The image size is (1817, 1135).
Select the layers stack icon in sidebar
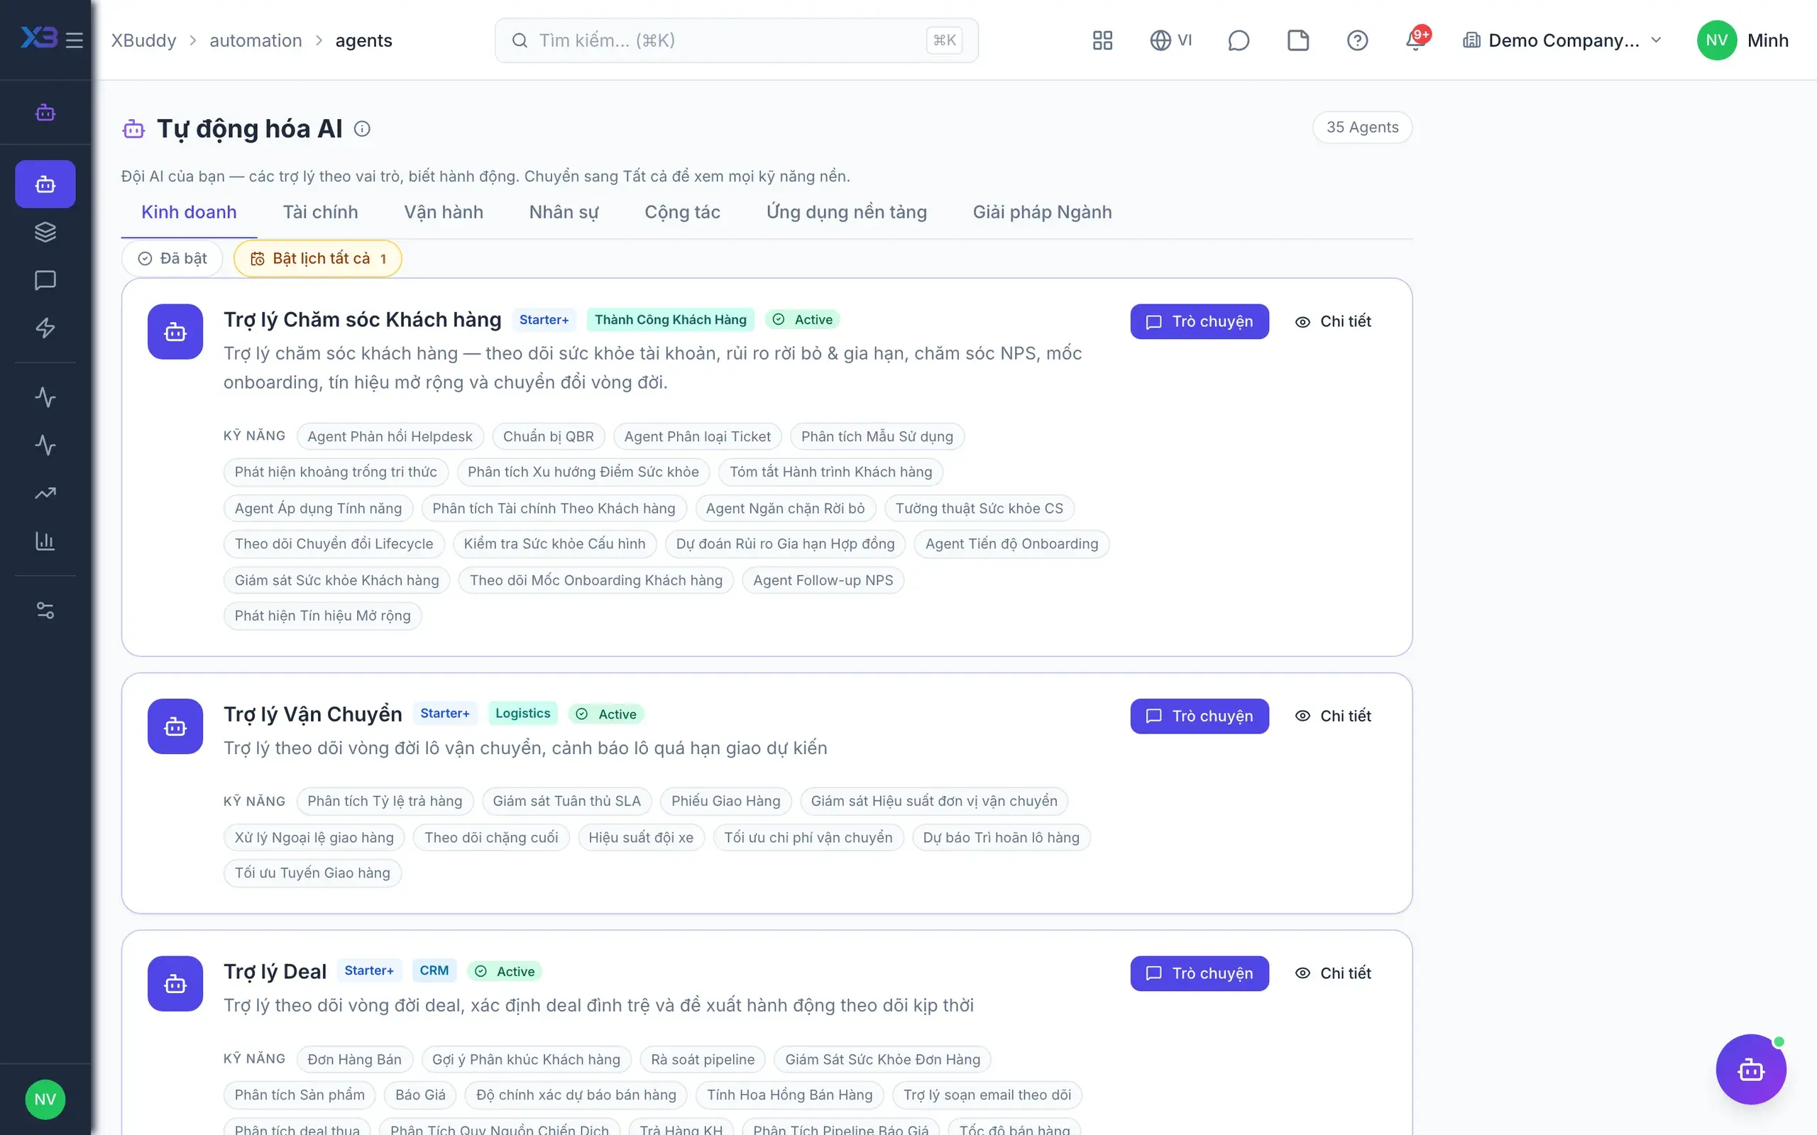pyautogui.click(x=45, y=232)
